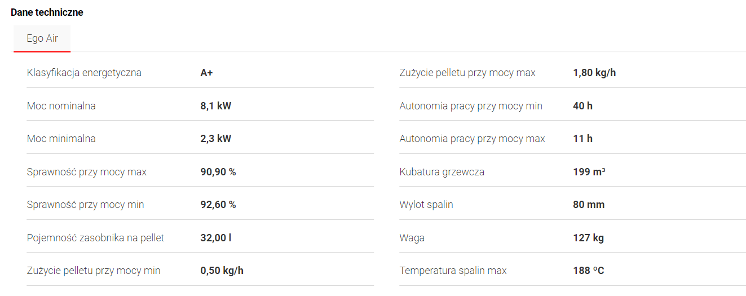Select the 8,1 kW value
746x296 pixels.
coord(215,106)
